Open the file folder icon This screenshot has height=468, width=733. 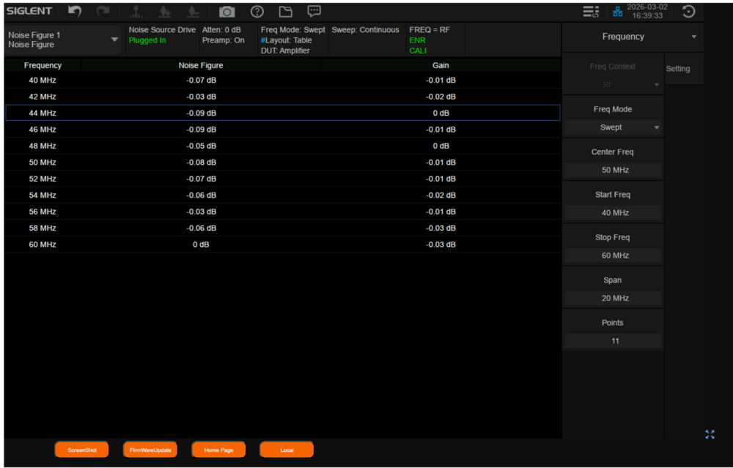tap(285, 12)
